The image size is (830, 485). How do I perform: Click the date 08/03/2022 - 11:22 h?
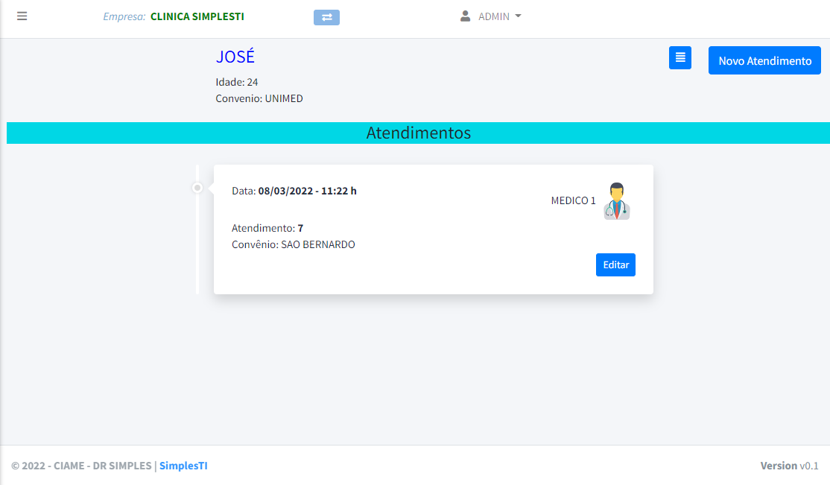pyautogui.click(x=307, y=191)
